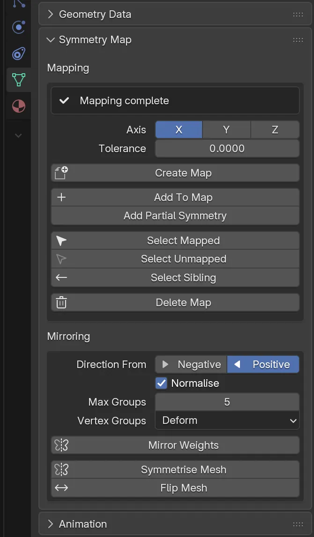This screenshot has height=537, width=314.
Task: Set mapping Axis to Y
Action: (226, 130)
